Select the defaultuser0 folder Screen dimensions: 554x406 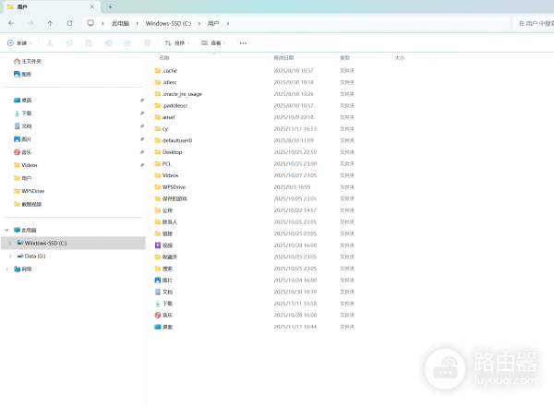pos(174,140)
